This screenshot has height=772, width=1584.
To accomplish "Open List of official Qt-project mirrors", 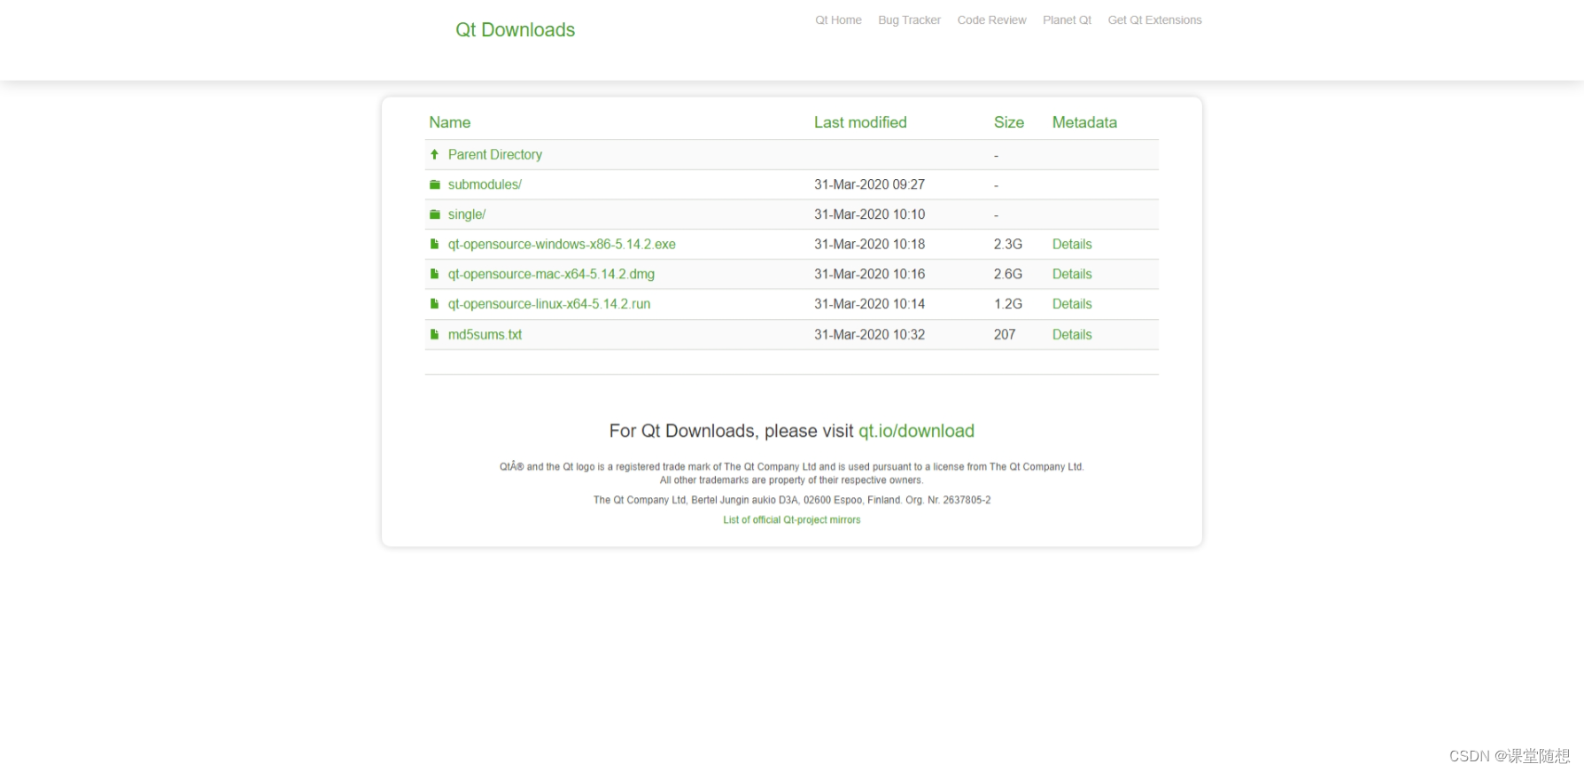I will tap(791, 520).
